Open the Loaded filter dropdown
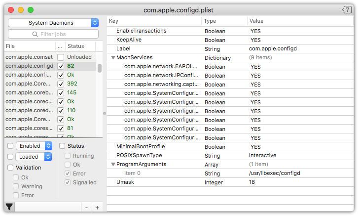 34,157
